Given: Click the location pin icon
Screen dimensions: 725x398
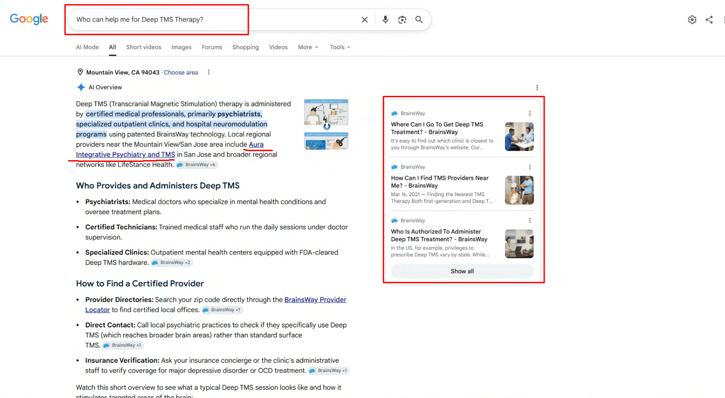Looking at the screenshot, I should pos(80,72).
